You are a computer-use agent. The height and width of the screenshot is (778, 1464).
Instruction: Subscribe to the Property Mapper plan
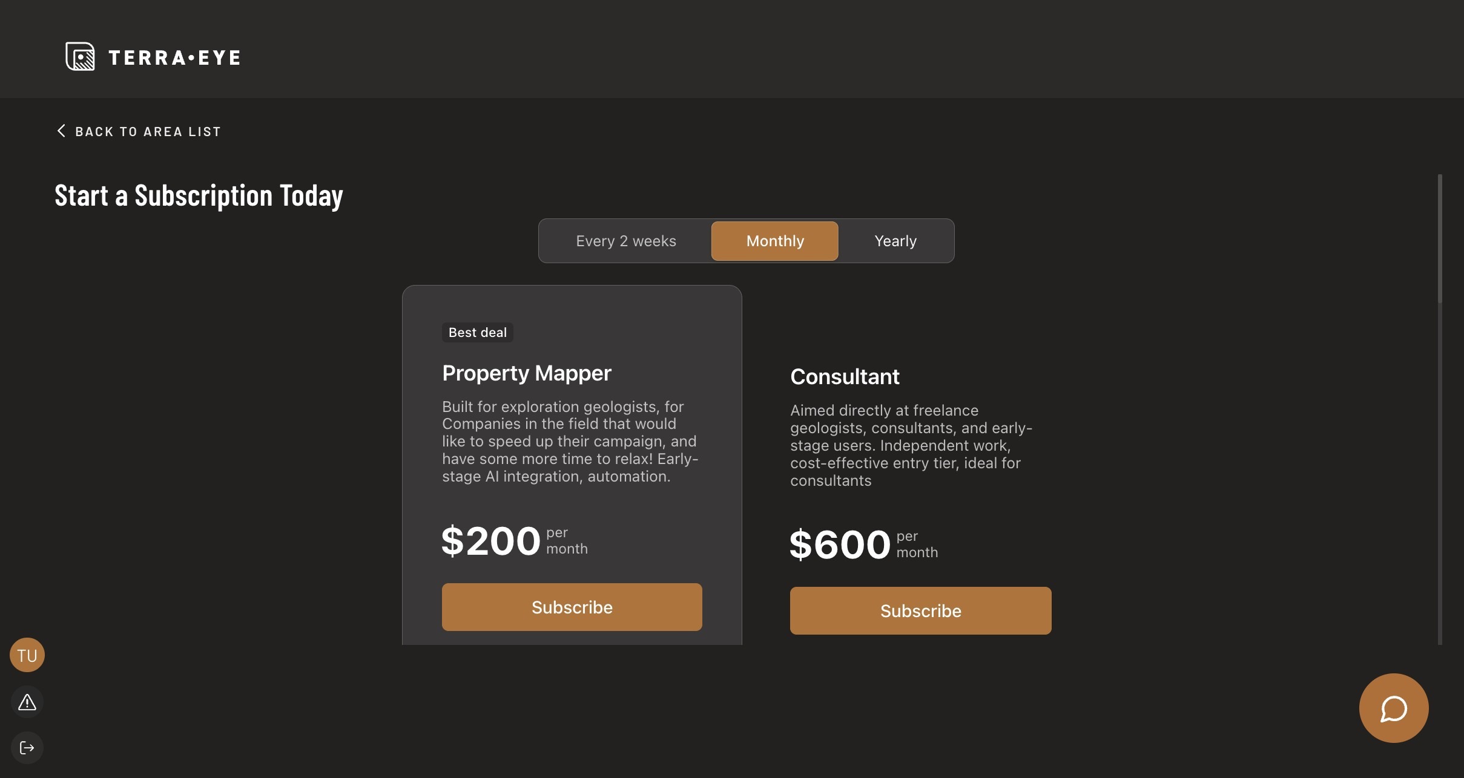(572, 607)
